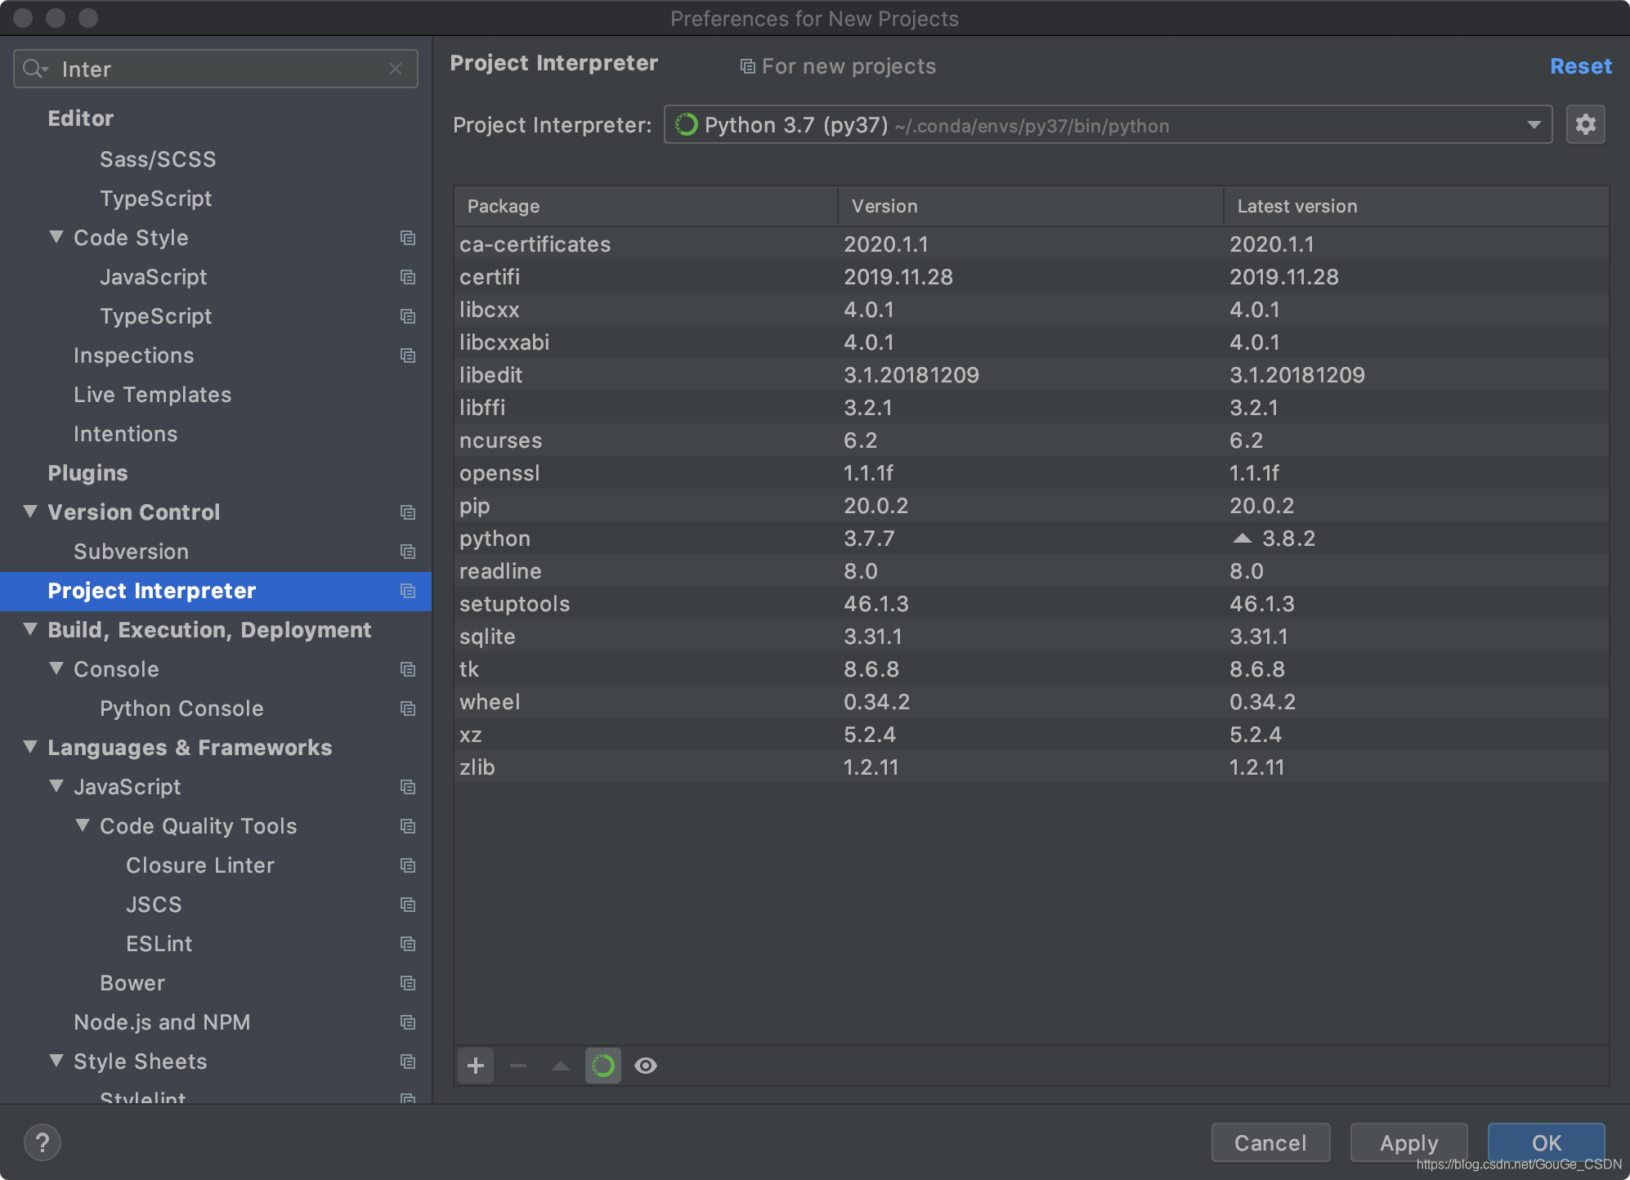Collapse the Style Sheets node
Image resolution: width=1630 pixels, height=1180 pixels.
56,1061
